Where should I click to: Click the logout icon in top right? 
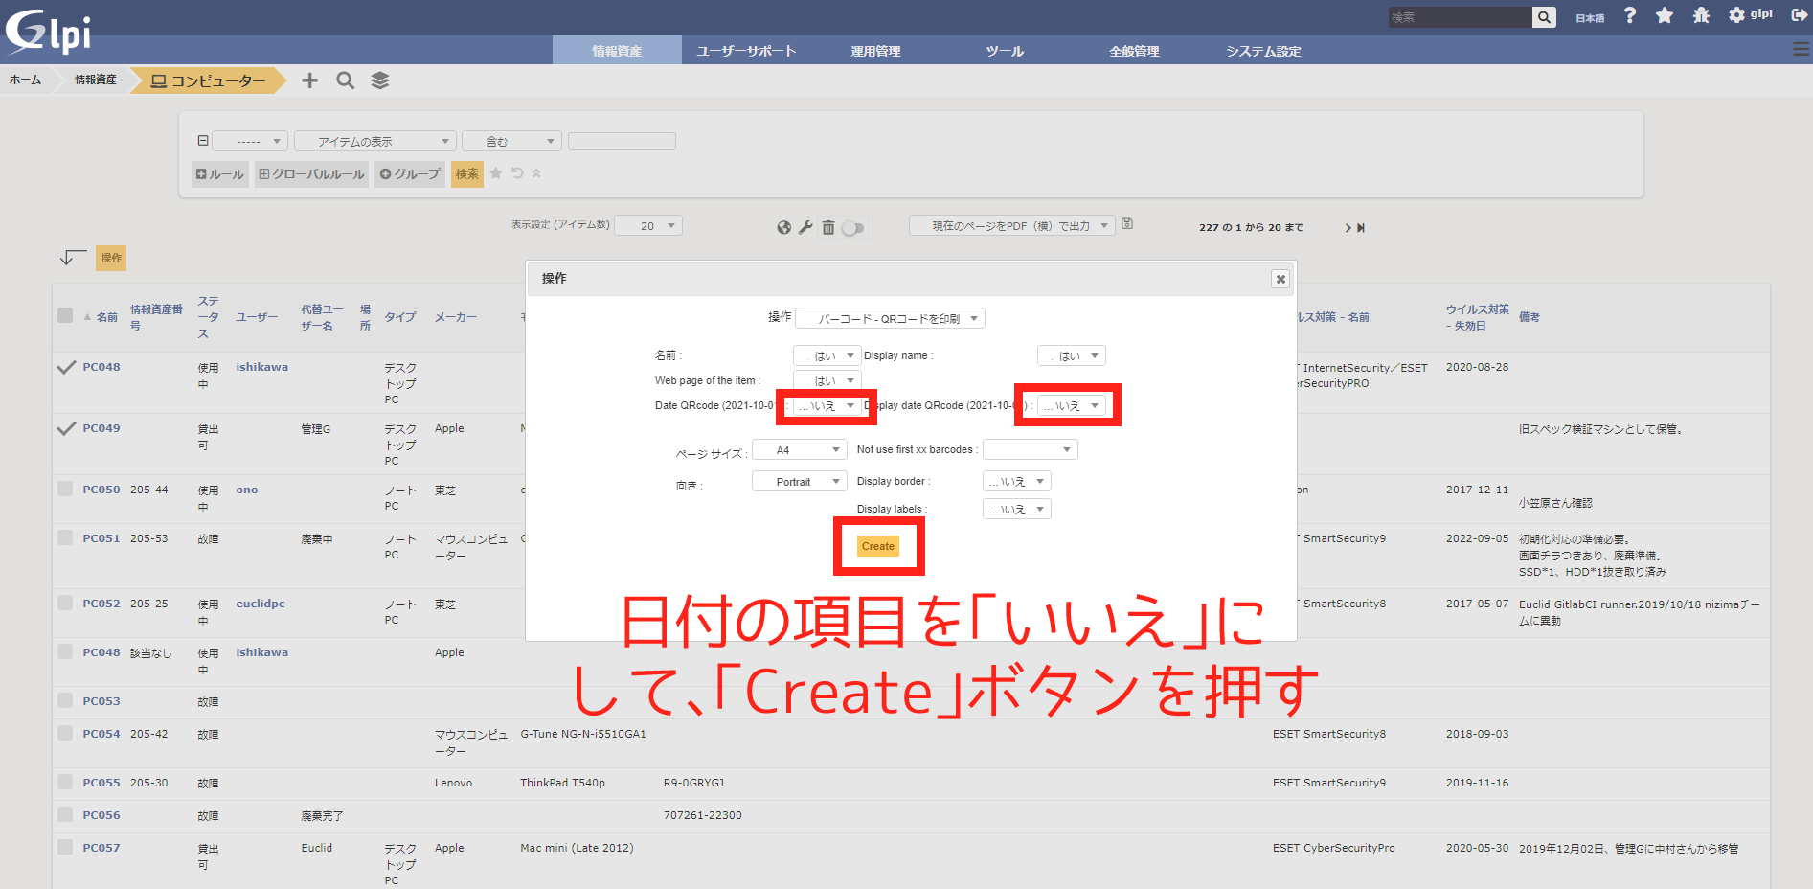click(1799, 15)
